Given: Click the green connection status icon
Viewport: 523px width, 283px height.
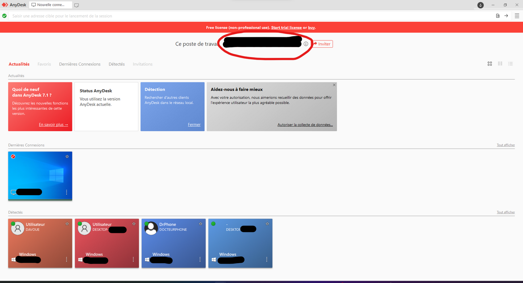Looking at the screenshot, I should coord(4,16).
